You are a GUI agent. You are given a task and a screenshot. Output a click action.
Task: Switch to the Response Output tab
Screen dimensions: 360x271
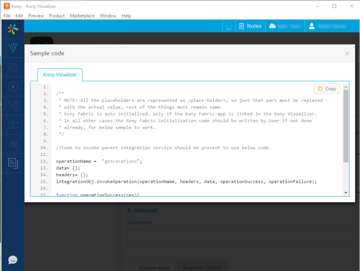click(x=202, y=266)
